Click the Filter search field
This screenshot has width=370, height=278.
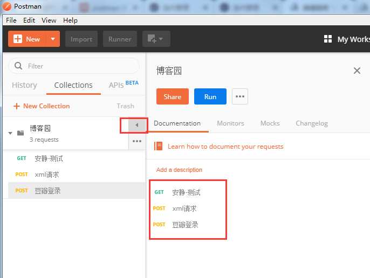[x=74, y=66]
